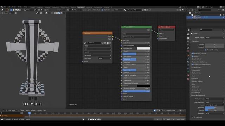Switch to the Rendering workspace tab

pos(89,7)
